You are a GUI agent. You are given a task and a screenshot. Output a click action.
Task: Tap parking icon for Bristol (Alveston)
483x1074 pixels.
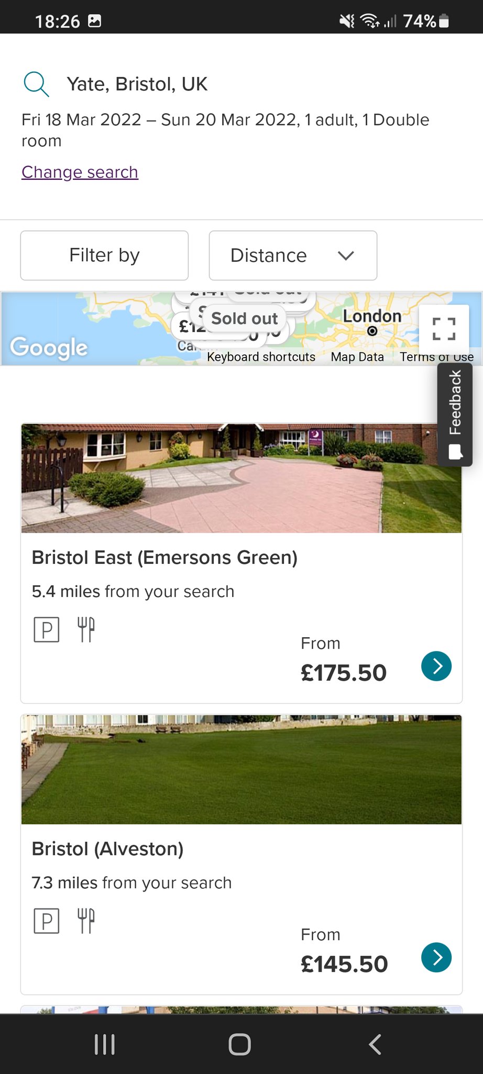click(47, 921)
